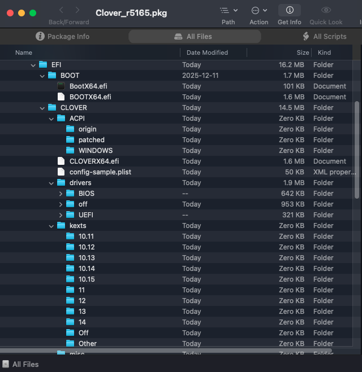Select the 10.11 folder icon
This screenshot has width=362, height=372.
tap(70, 236)
